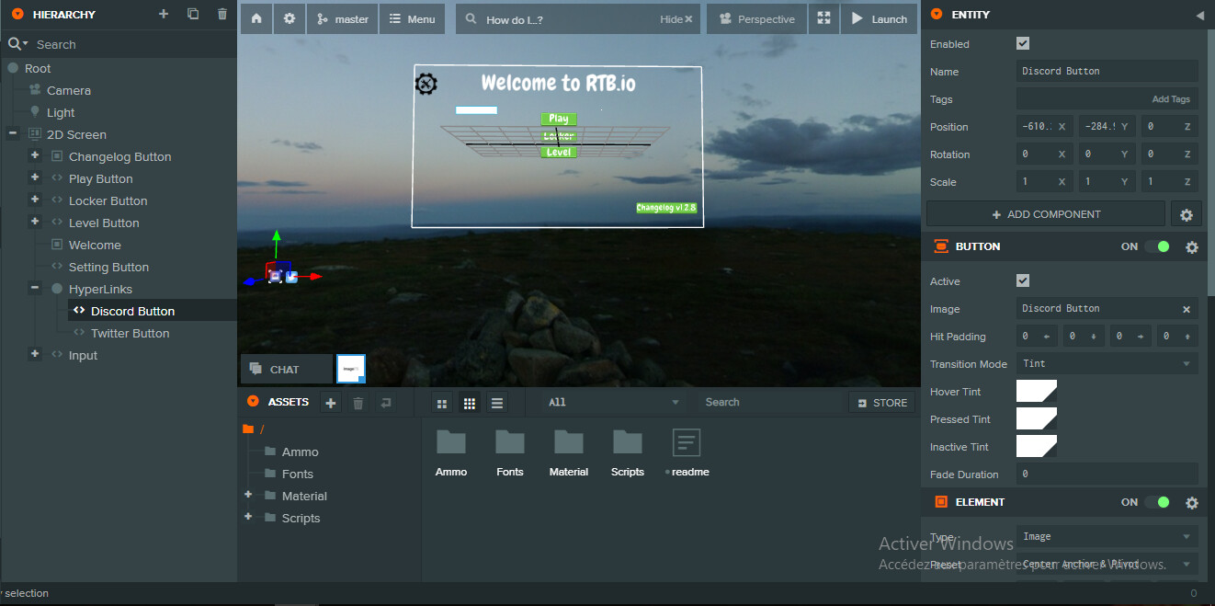Open the master branch menu
This screenshot has width=1215, height=606.
pyautogui.click(x=342, y=19)
